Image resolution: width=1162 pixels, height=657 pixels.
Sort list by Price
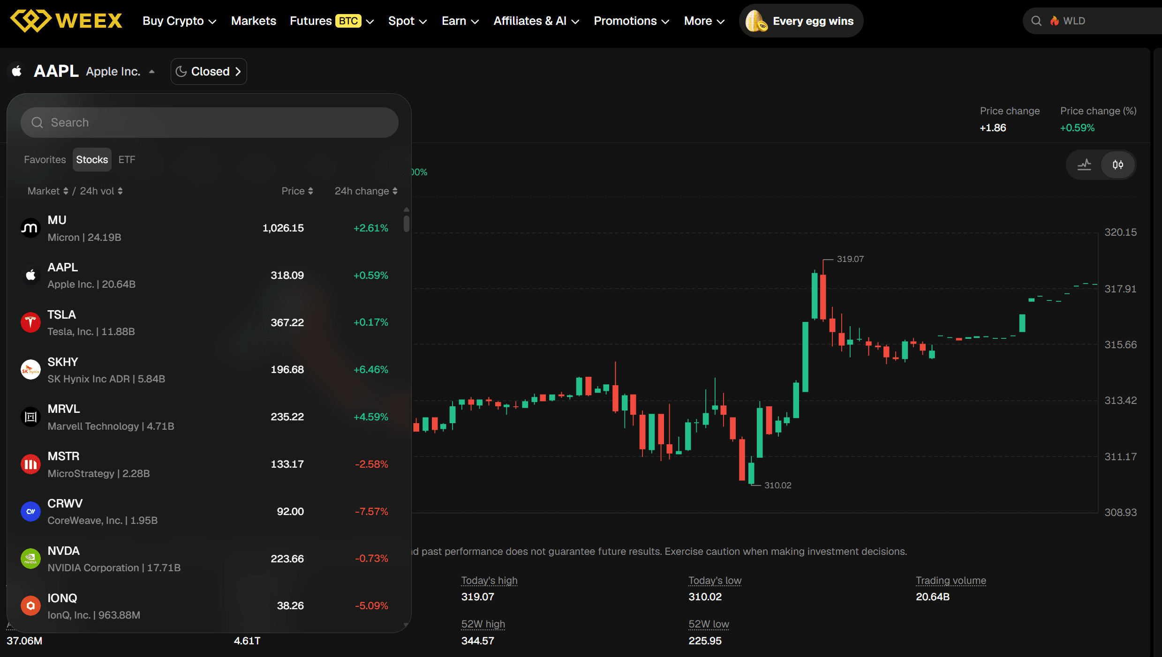pos(297,191)
